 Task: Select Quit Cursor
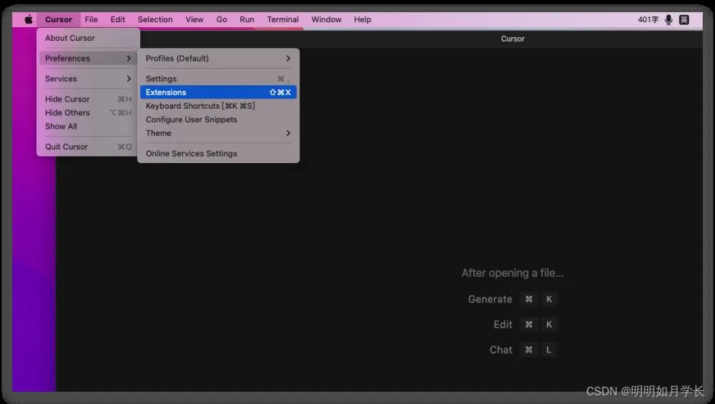pyautogui.click(x=88, y=147)
